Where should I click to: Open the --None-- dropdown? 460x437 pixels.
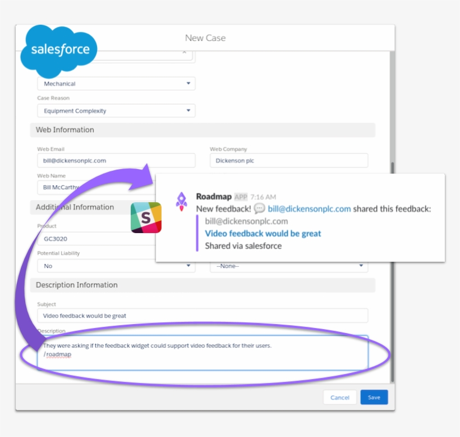point(362,266)
